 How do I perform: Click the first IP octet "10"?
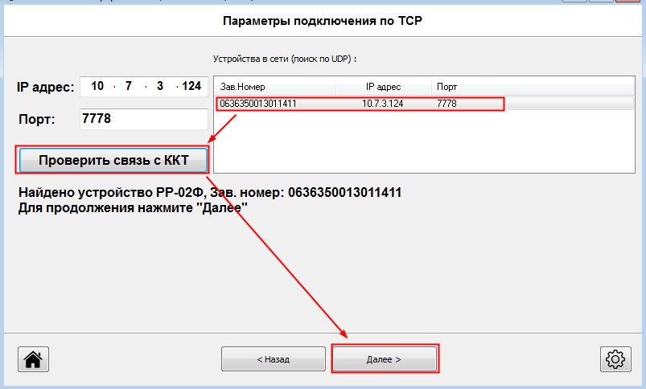pyautogui.click(x=97, y=87)
